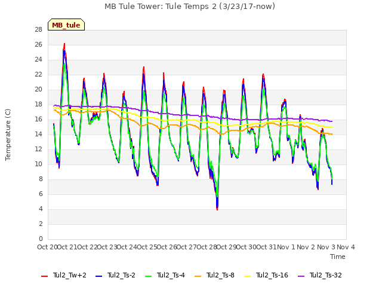This screenshot has height=287, width=382.
Task: Click the purple Tul2_Ts-32 legend color marker
Action: click(x=301, y=276)
